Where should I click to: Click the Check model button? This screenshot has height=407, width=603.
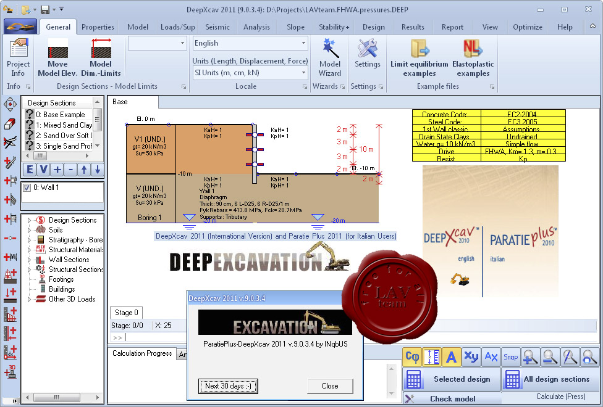point(452,399)
